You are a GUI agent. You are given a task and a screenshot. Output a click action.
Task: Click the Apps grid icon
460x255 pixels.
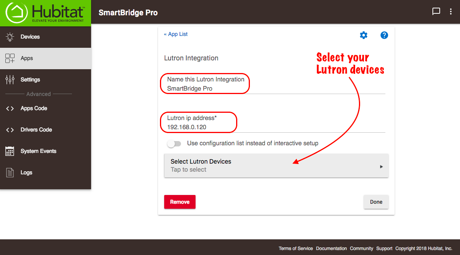tap(10, 58)
